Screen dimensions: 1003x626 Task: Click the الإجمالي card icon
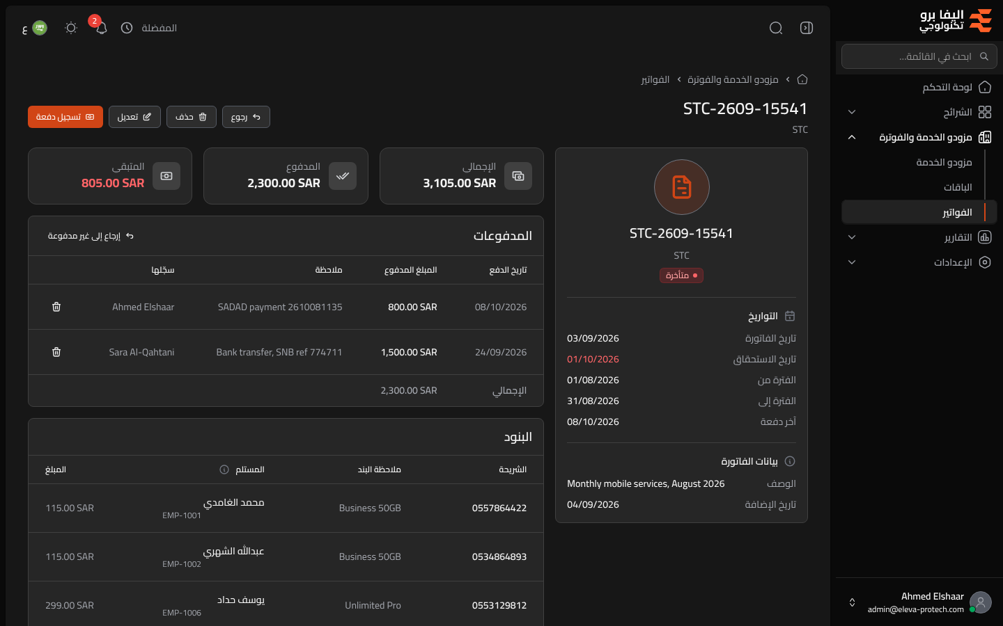[x=518, y=176]
